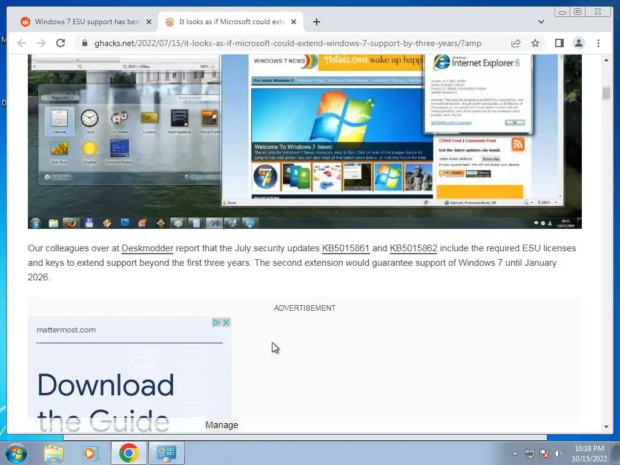Viewport: 620px width, 465px height.
Task: Open the KB5015861 link
Action: pos(346,248)
